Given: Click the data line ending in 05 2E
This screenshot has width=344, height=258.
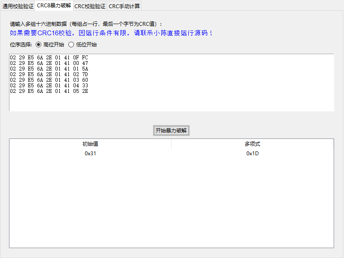Looking at the screenshot, I should tap(49, 91).
